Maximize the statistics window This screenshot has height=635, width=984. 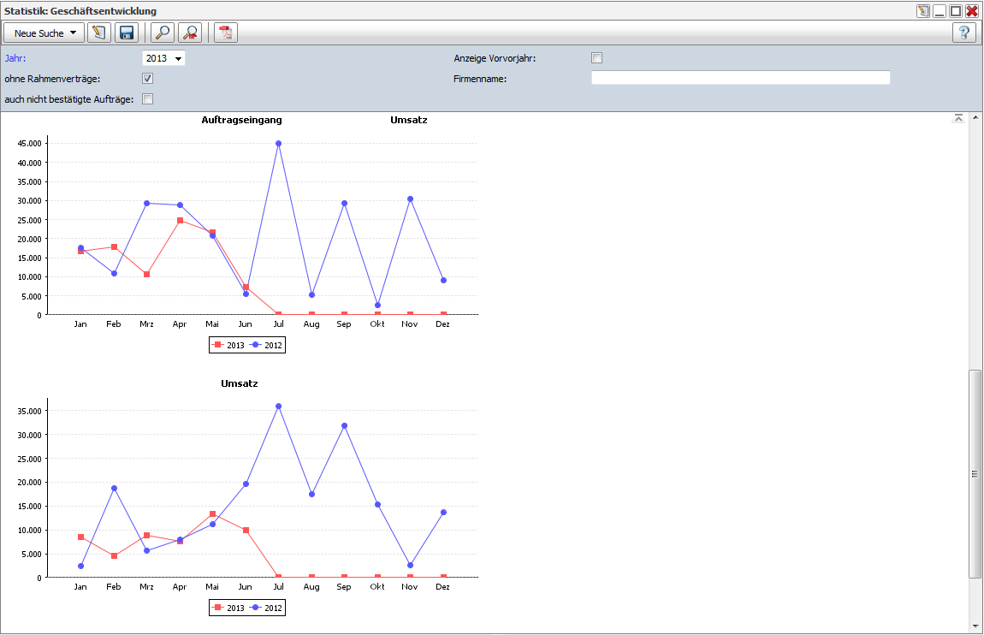[956, 11]
